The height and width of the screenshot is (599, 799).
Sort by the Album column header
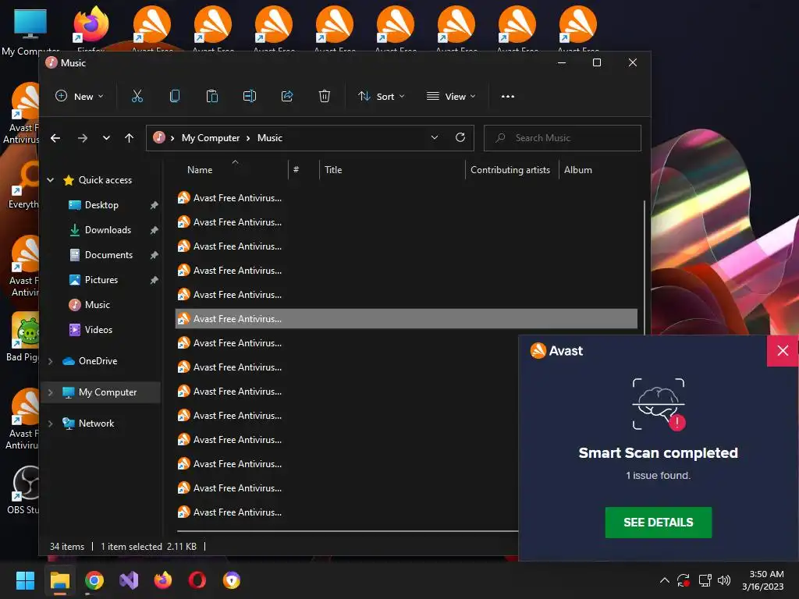click(578, 170)
